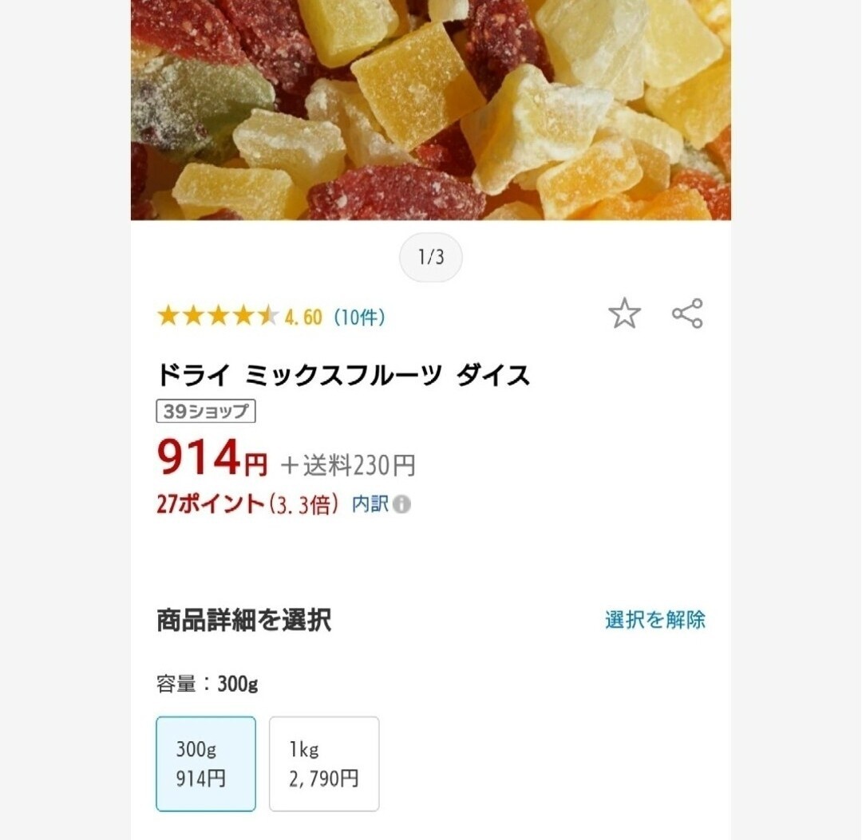
Task: Click the ドライ ミックスフルーツ ダイス title
Action: click(343, 374)
